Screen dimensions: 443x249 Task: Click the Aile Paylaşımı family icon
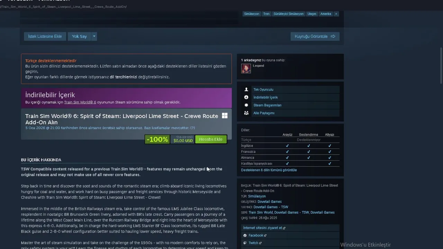coord(246,113)
